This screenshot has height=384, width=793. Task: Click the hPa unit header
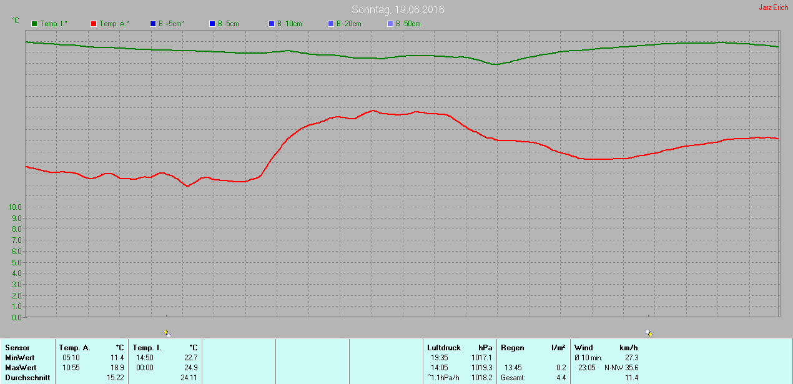pos(485,348)
